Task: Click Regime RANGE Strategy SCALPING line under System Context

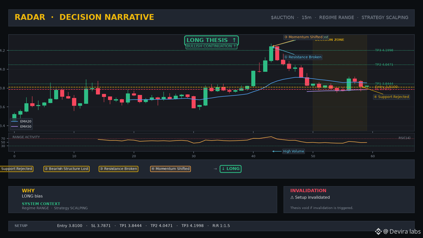Action: [55, 208]
